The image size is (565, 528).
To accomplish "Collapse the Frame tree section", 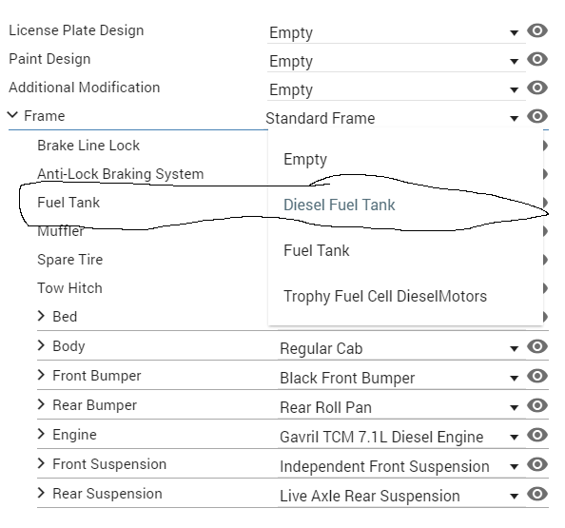I will pos(12,115).
